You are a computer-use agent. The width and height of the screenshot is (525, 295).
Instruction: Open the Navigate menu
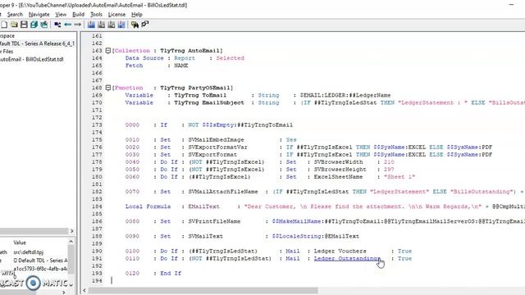[39, 15]
